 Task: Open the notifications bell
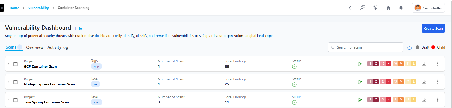401,8
